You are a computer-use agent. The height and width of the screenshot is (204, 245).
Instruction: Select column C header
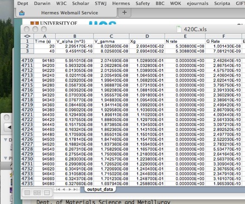pos(111,36)
